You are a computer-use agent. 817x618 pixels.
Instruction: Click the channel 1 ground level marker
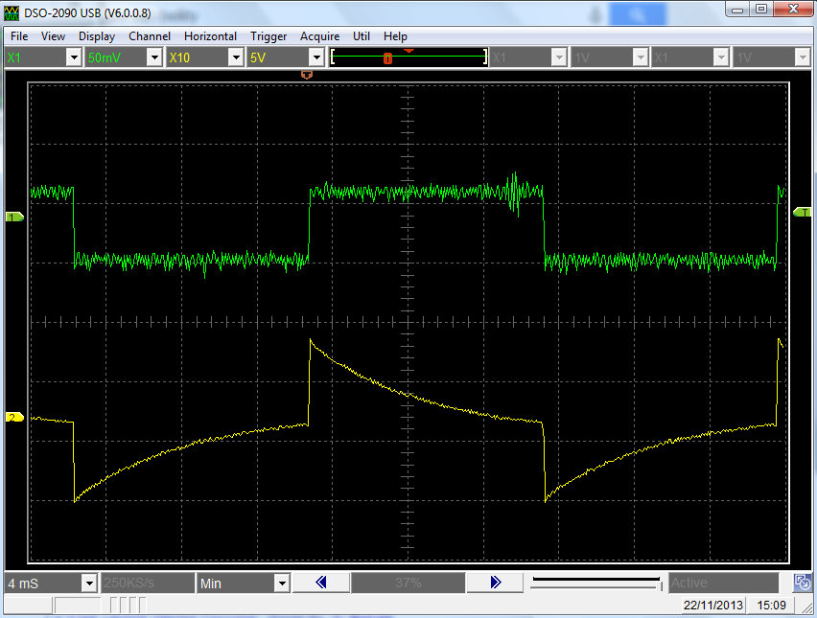pyautogui.click(x=14, y=217)
